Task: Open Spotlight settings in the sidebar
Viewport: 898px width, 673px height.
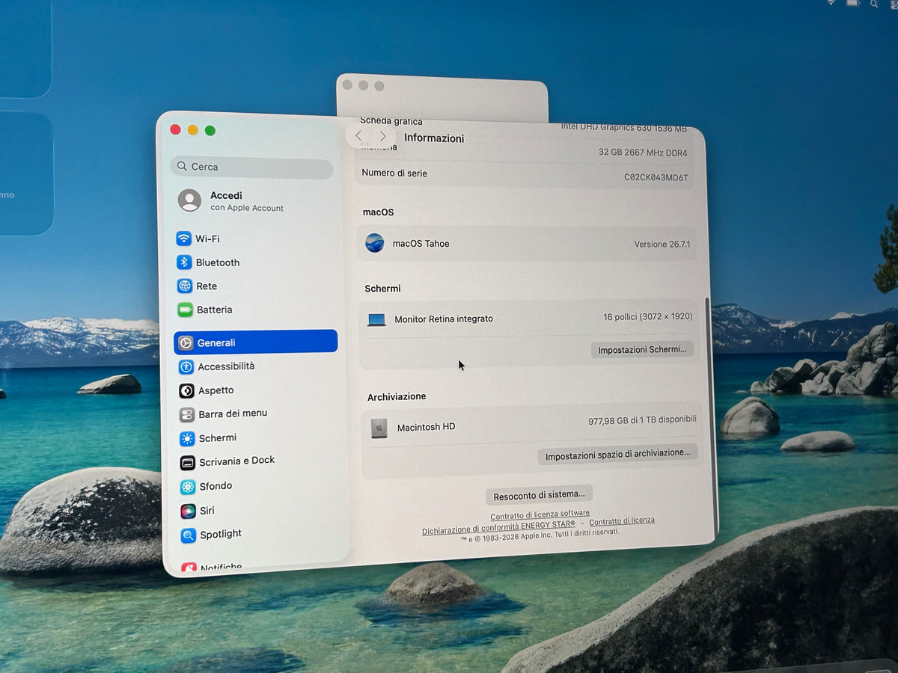Action: [212, 535]
